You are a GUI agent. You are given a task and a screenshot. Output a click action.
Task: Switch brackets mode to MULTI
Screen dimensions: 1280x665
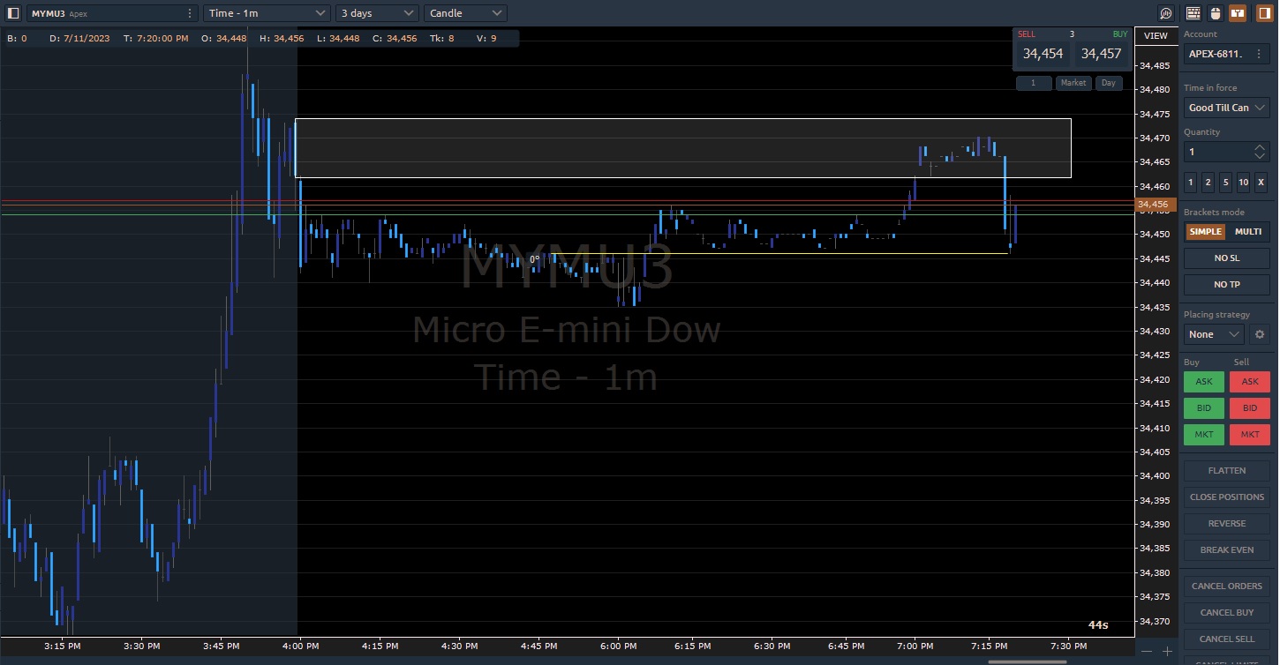click(x=1248, y=232)
